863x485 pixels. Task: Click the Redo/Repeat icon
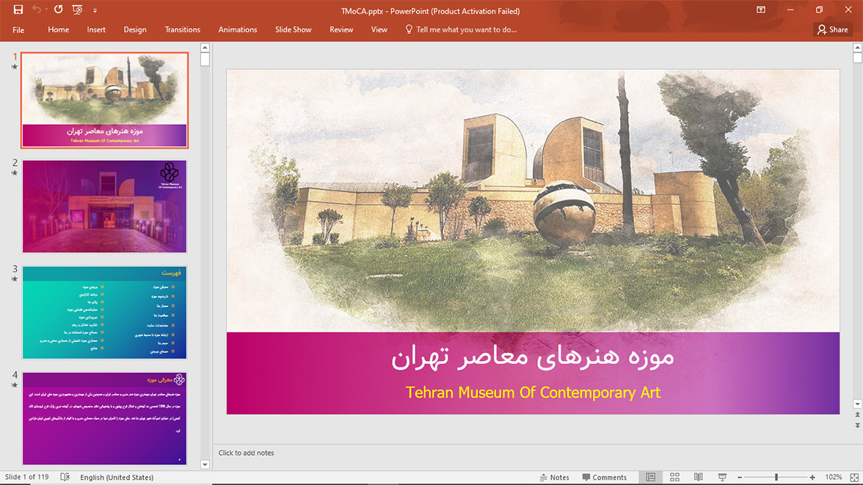click(59, 10)
